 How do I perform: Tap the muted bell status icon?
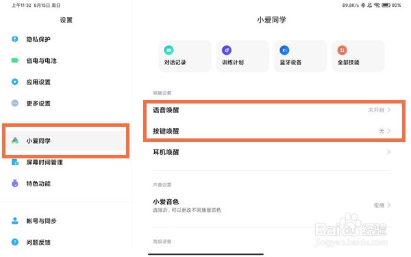pyautogui.click(x=370, y=5)
